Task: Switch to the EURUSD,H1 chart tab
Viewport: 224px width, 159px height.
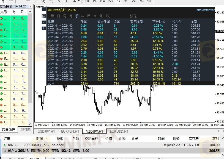Action: click(119, 132)
